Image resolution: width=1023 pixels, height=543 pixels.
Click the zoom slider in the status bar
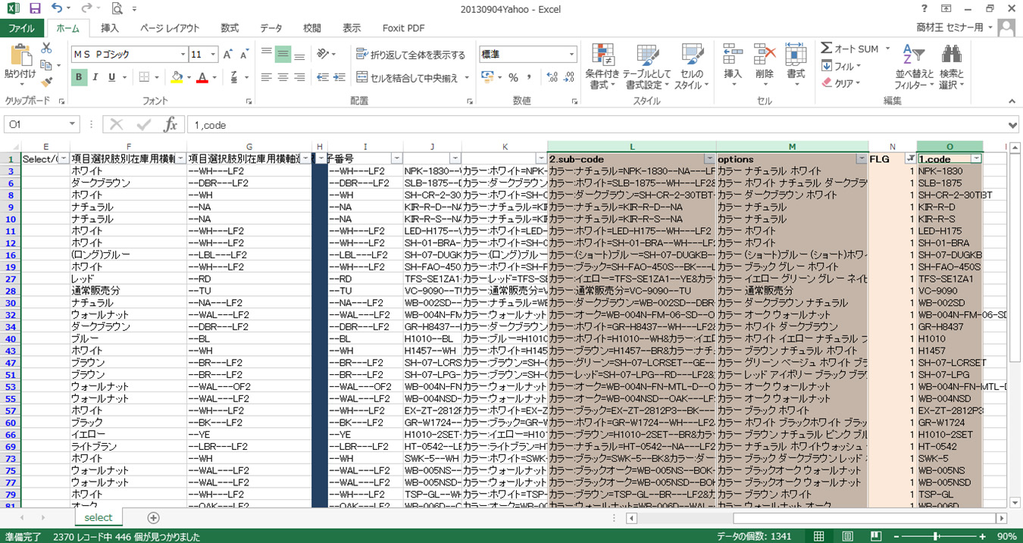point(937,536)
